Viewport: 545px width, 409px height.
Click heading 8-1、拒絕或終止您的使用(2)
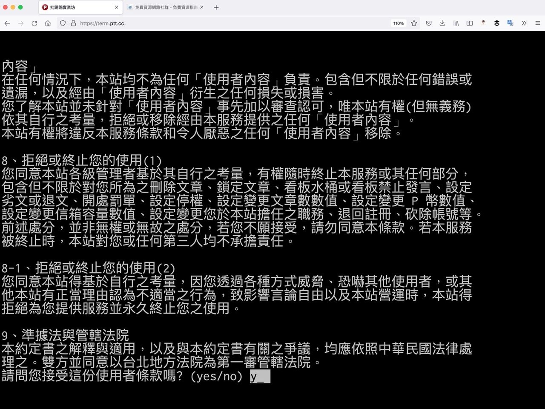click(89, 268)
